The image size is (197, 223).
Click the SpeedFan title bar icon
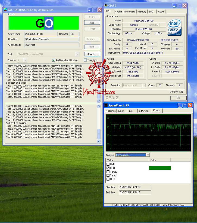106,105
